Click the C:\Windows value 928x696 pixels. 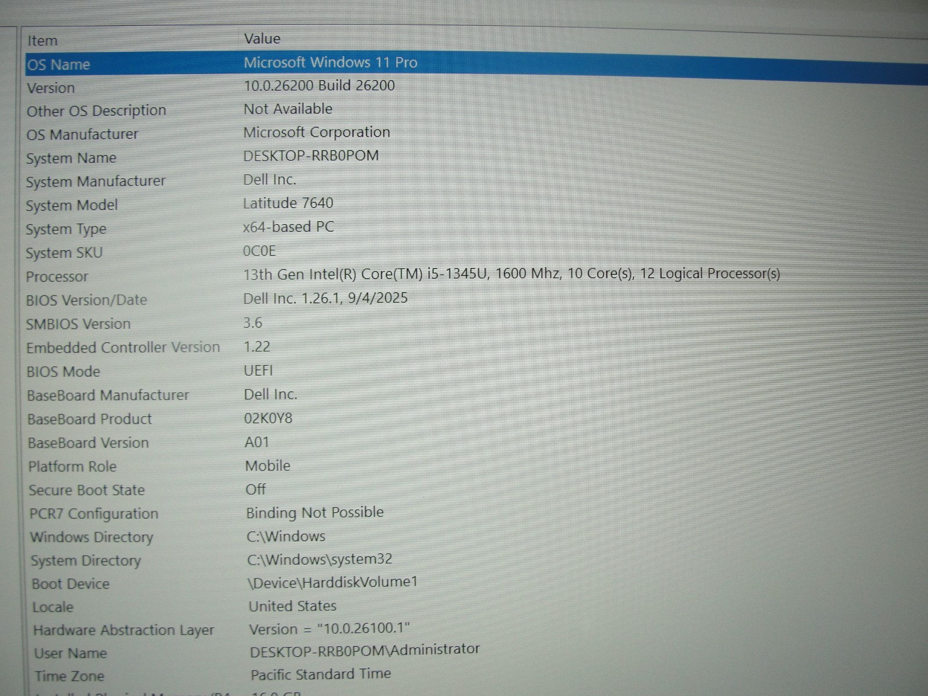pyautogui.click(x=286, y=536)
